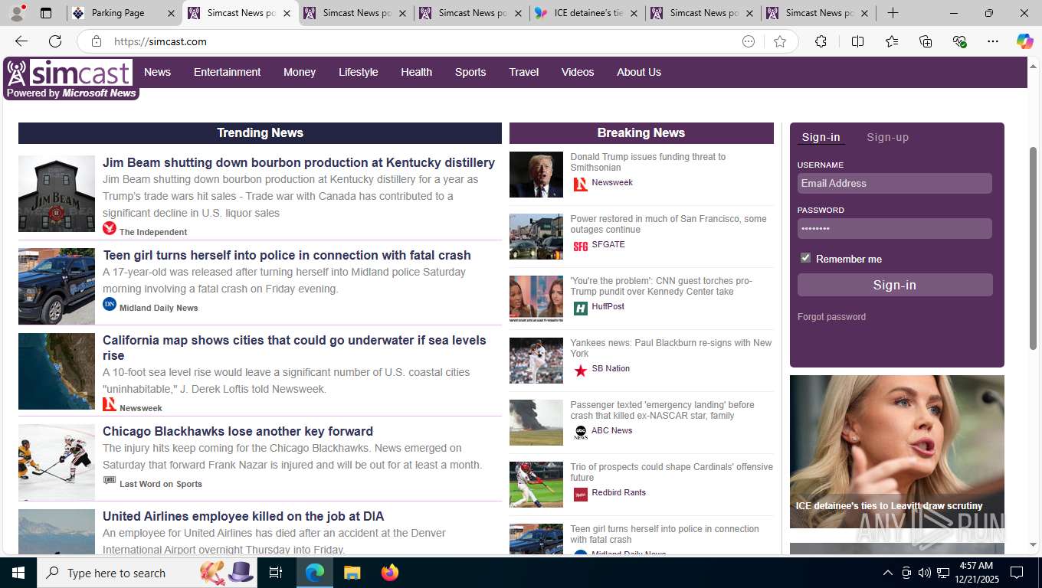The width and height of the screenshot is (1042, 588).
Task: Open File Explorer from taskbar
Action: 352,573
